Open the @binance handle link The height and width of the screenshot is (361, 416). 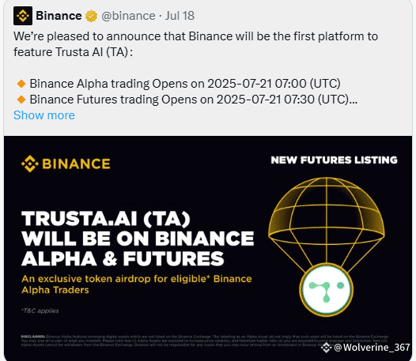click(128, 16)
